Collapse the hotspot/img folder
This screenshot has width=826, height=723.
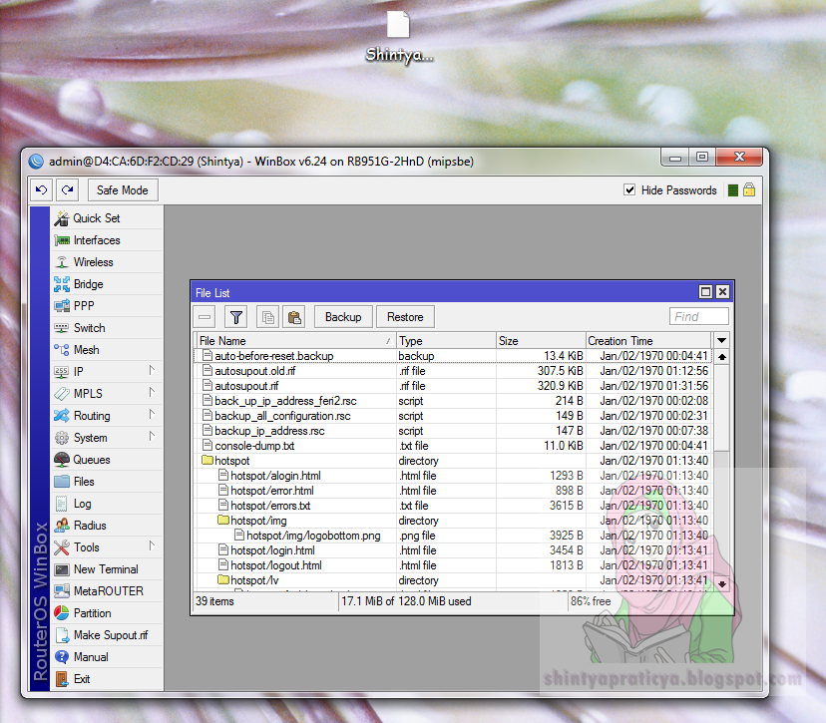coord(223,521)
